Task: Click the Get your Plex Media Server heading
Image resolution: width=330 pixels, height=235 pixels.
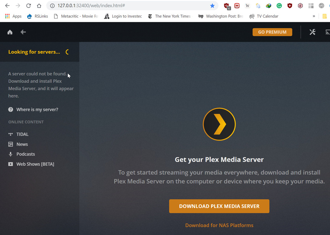Action: 219,159
